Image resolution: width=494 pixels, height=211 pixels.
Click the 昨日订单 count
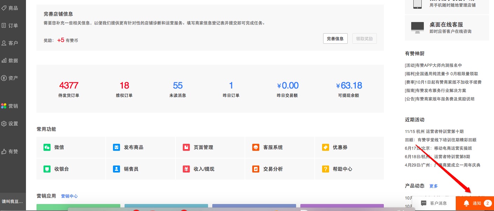(x=231, y=89)
